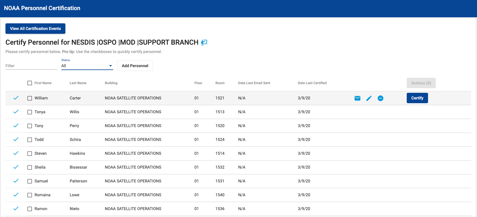Click the Actions (0) button
Screen dimensions: 477x217
click(x=421, y=83)
